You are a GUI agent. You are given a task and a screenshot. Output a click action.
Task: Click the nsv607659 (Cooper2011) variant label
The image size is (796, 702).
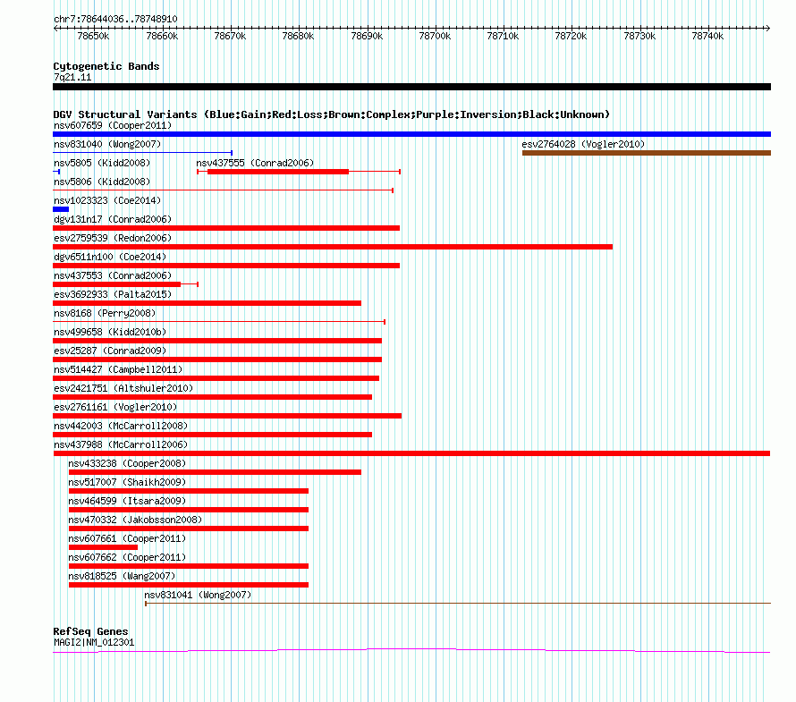(113, 125)
